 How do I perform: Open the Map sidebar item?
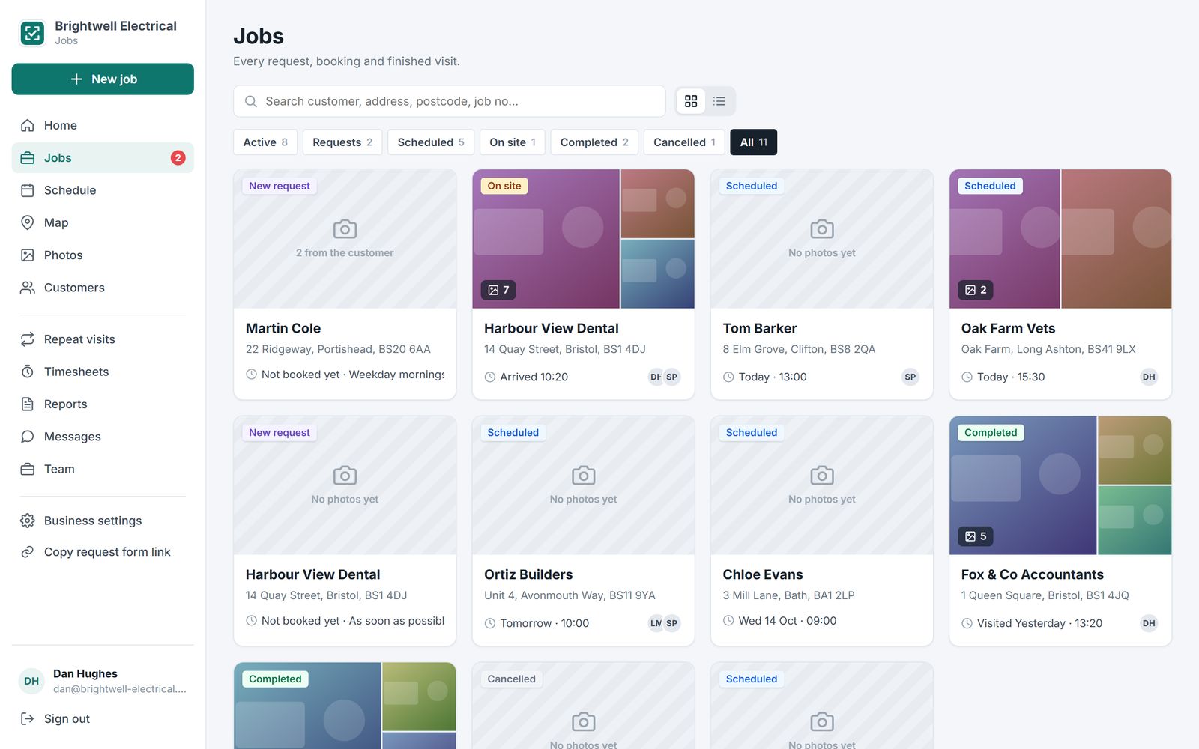coord(103,222)
